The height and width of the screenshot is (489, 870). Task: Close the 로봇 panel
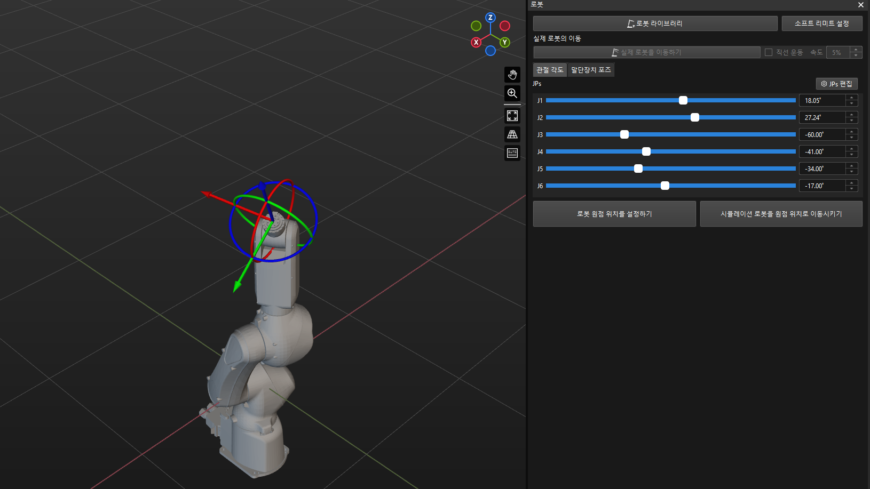click(860, 5)
